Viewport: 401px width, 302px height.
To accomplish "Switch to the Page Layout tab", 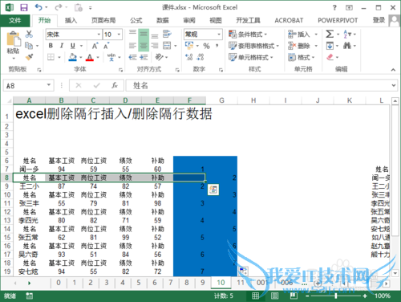I will 103,20.
